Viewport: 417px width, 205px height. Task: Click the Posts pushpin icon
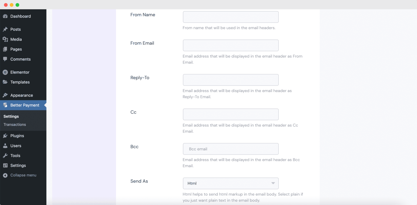coord(5,29)
